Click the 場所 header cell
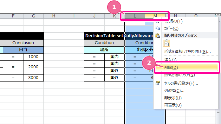 click(104, 50)
